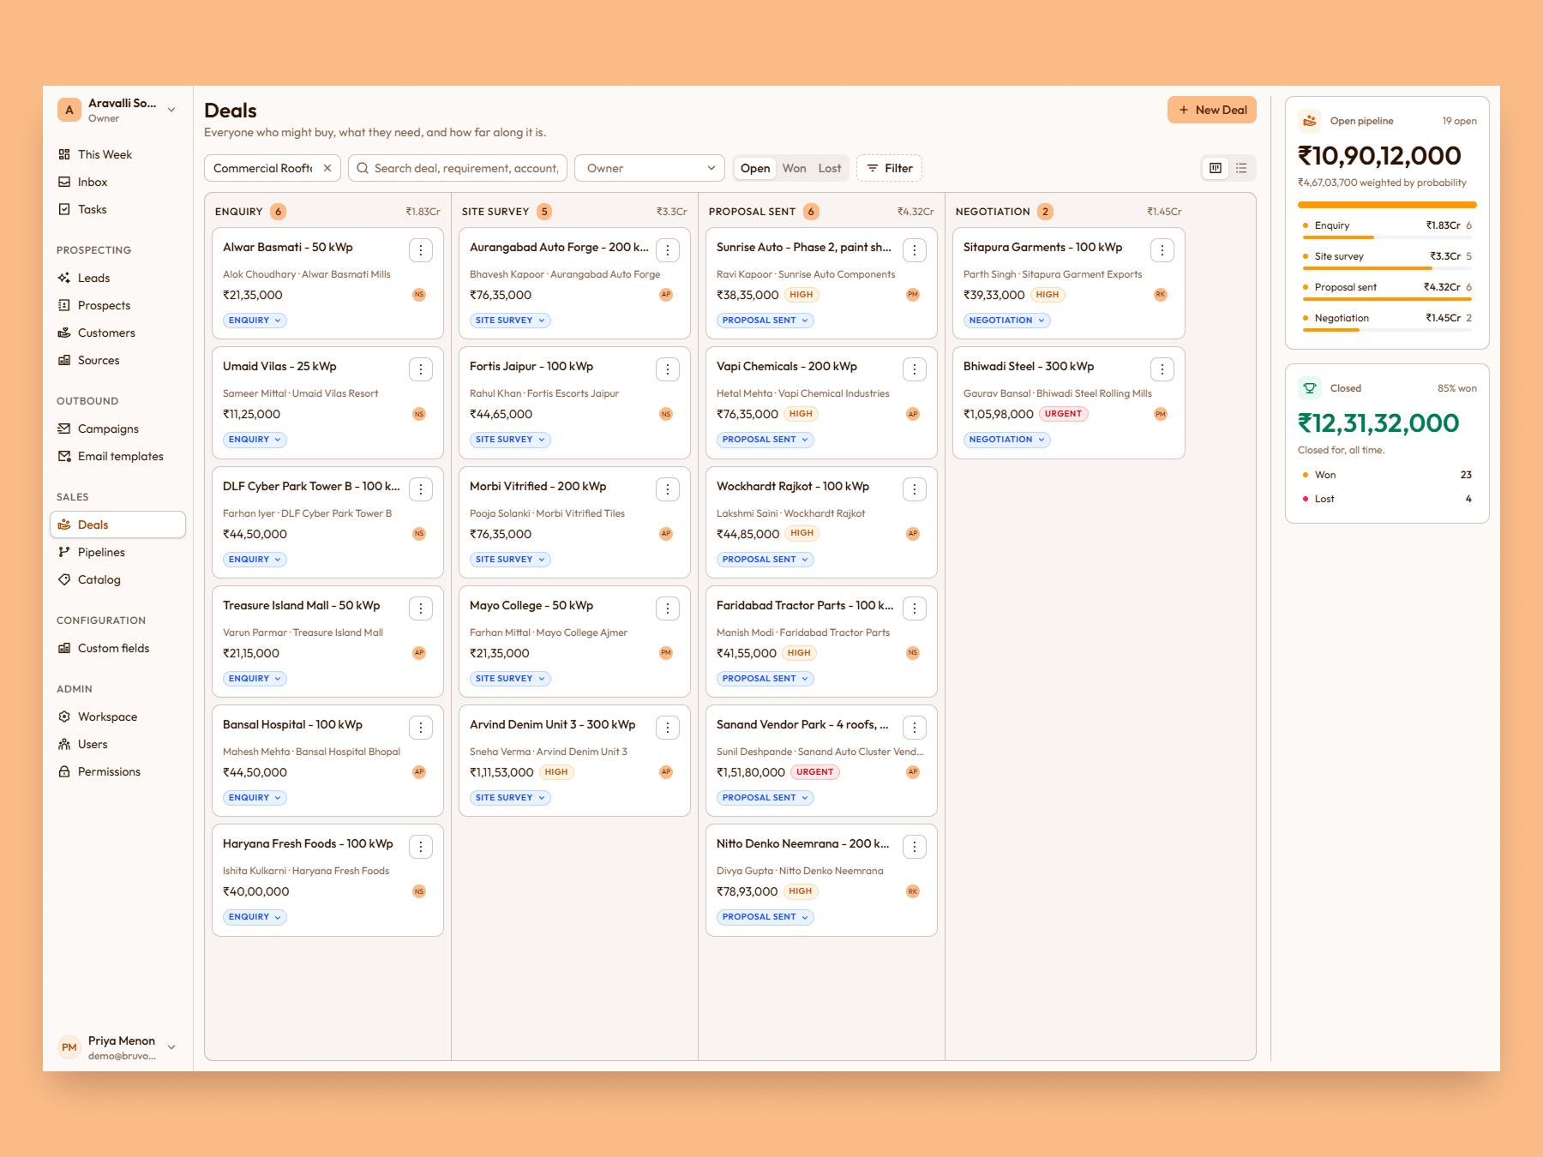Focus the deal search field

pyautogui.click(x=458, y=168)
